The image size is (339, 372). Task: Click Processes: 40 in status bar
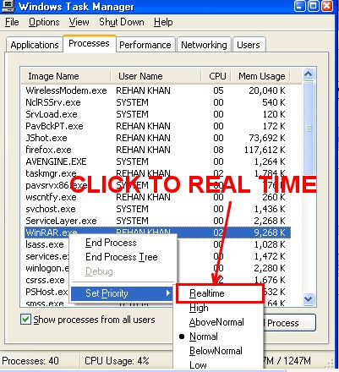tap(30, 361)
